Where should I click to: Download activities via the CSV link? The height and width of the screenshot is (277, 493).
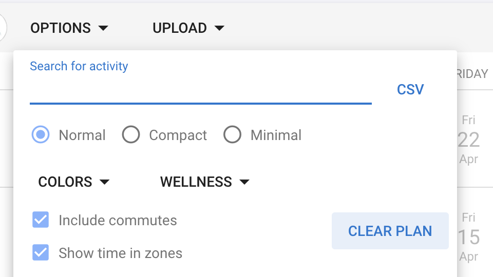click(x=410, y=89)
